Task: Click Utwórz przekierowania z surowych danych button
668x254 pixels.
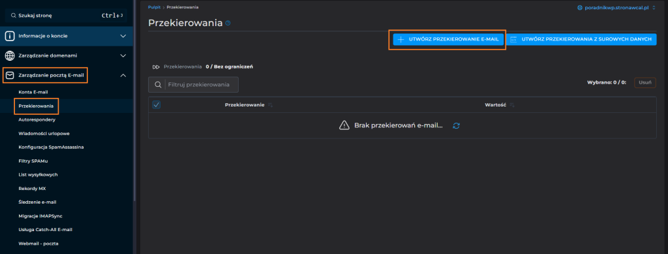Action: pos(581,39)
